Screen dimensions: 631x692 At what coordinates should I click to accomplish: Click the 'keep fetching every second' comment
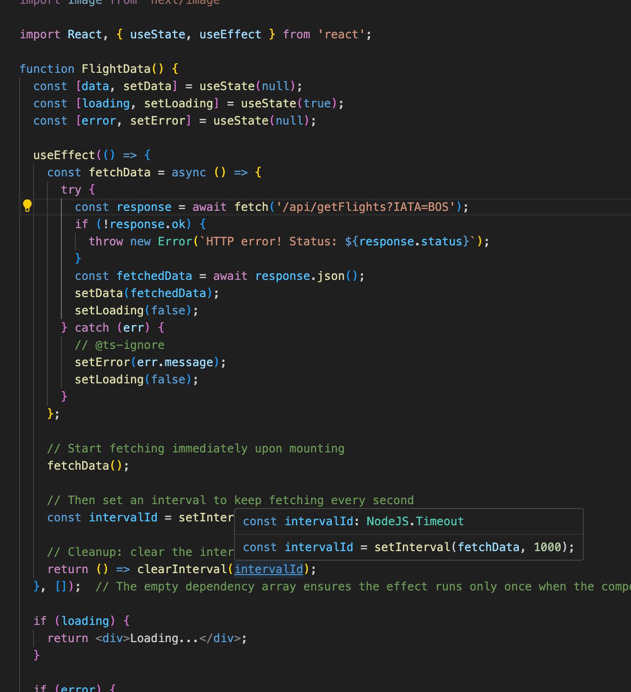click(324, 500)
